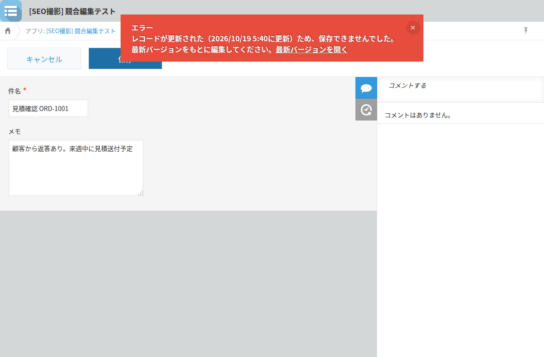Focus the メモ text area
This screenshot has width=544, height=357.
76,168
